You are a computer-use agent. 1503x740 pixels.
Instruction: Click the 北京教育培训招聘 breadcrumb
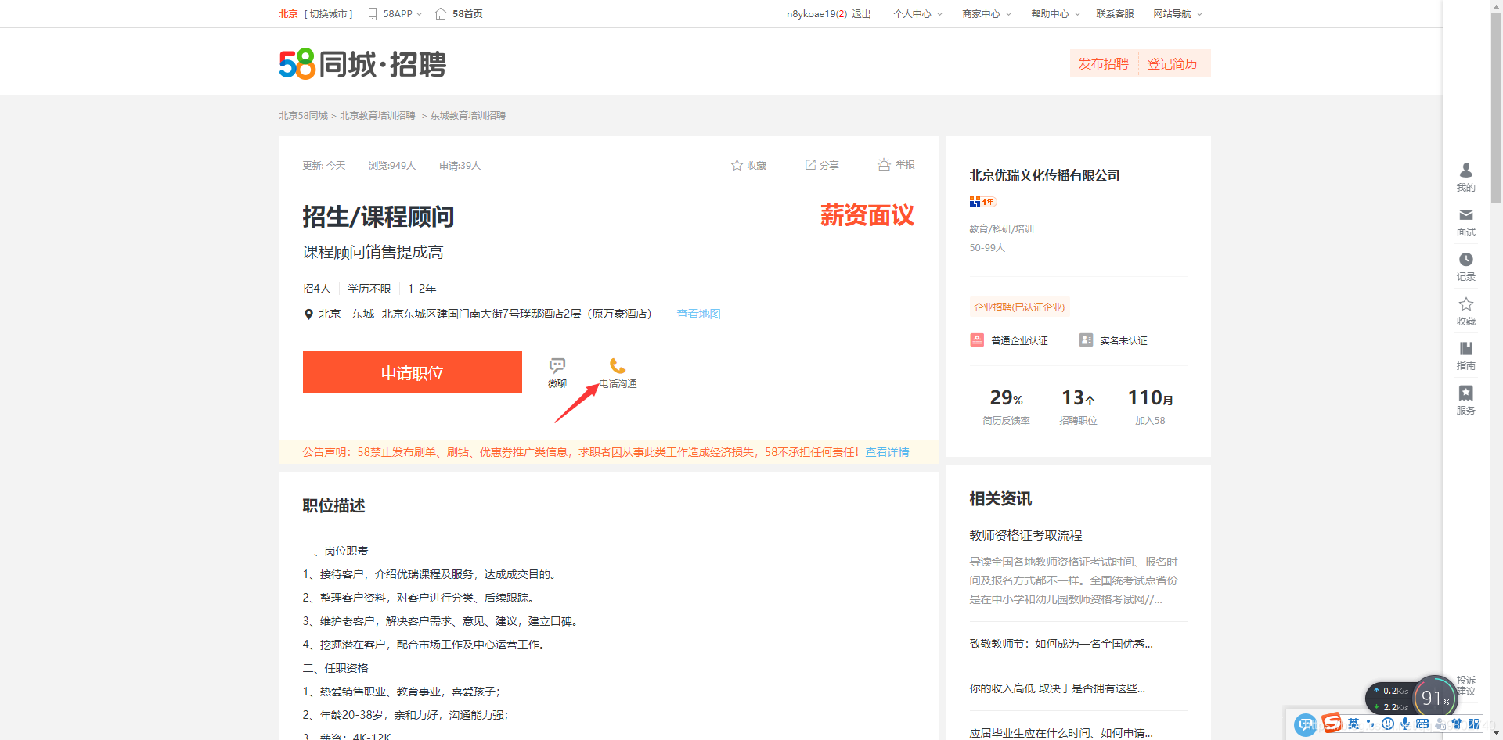pyautogui.click(x=377, y=115)
